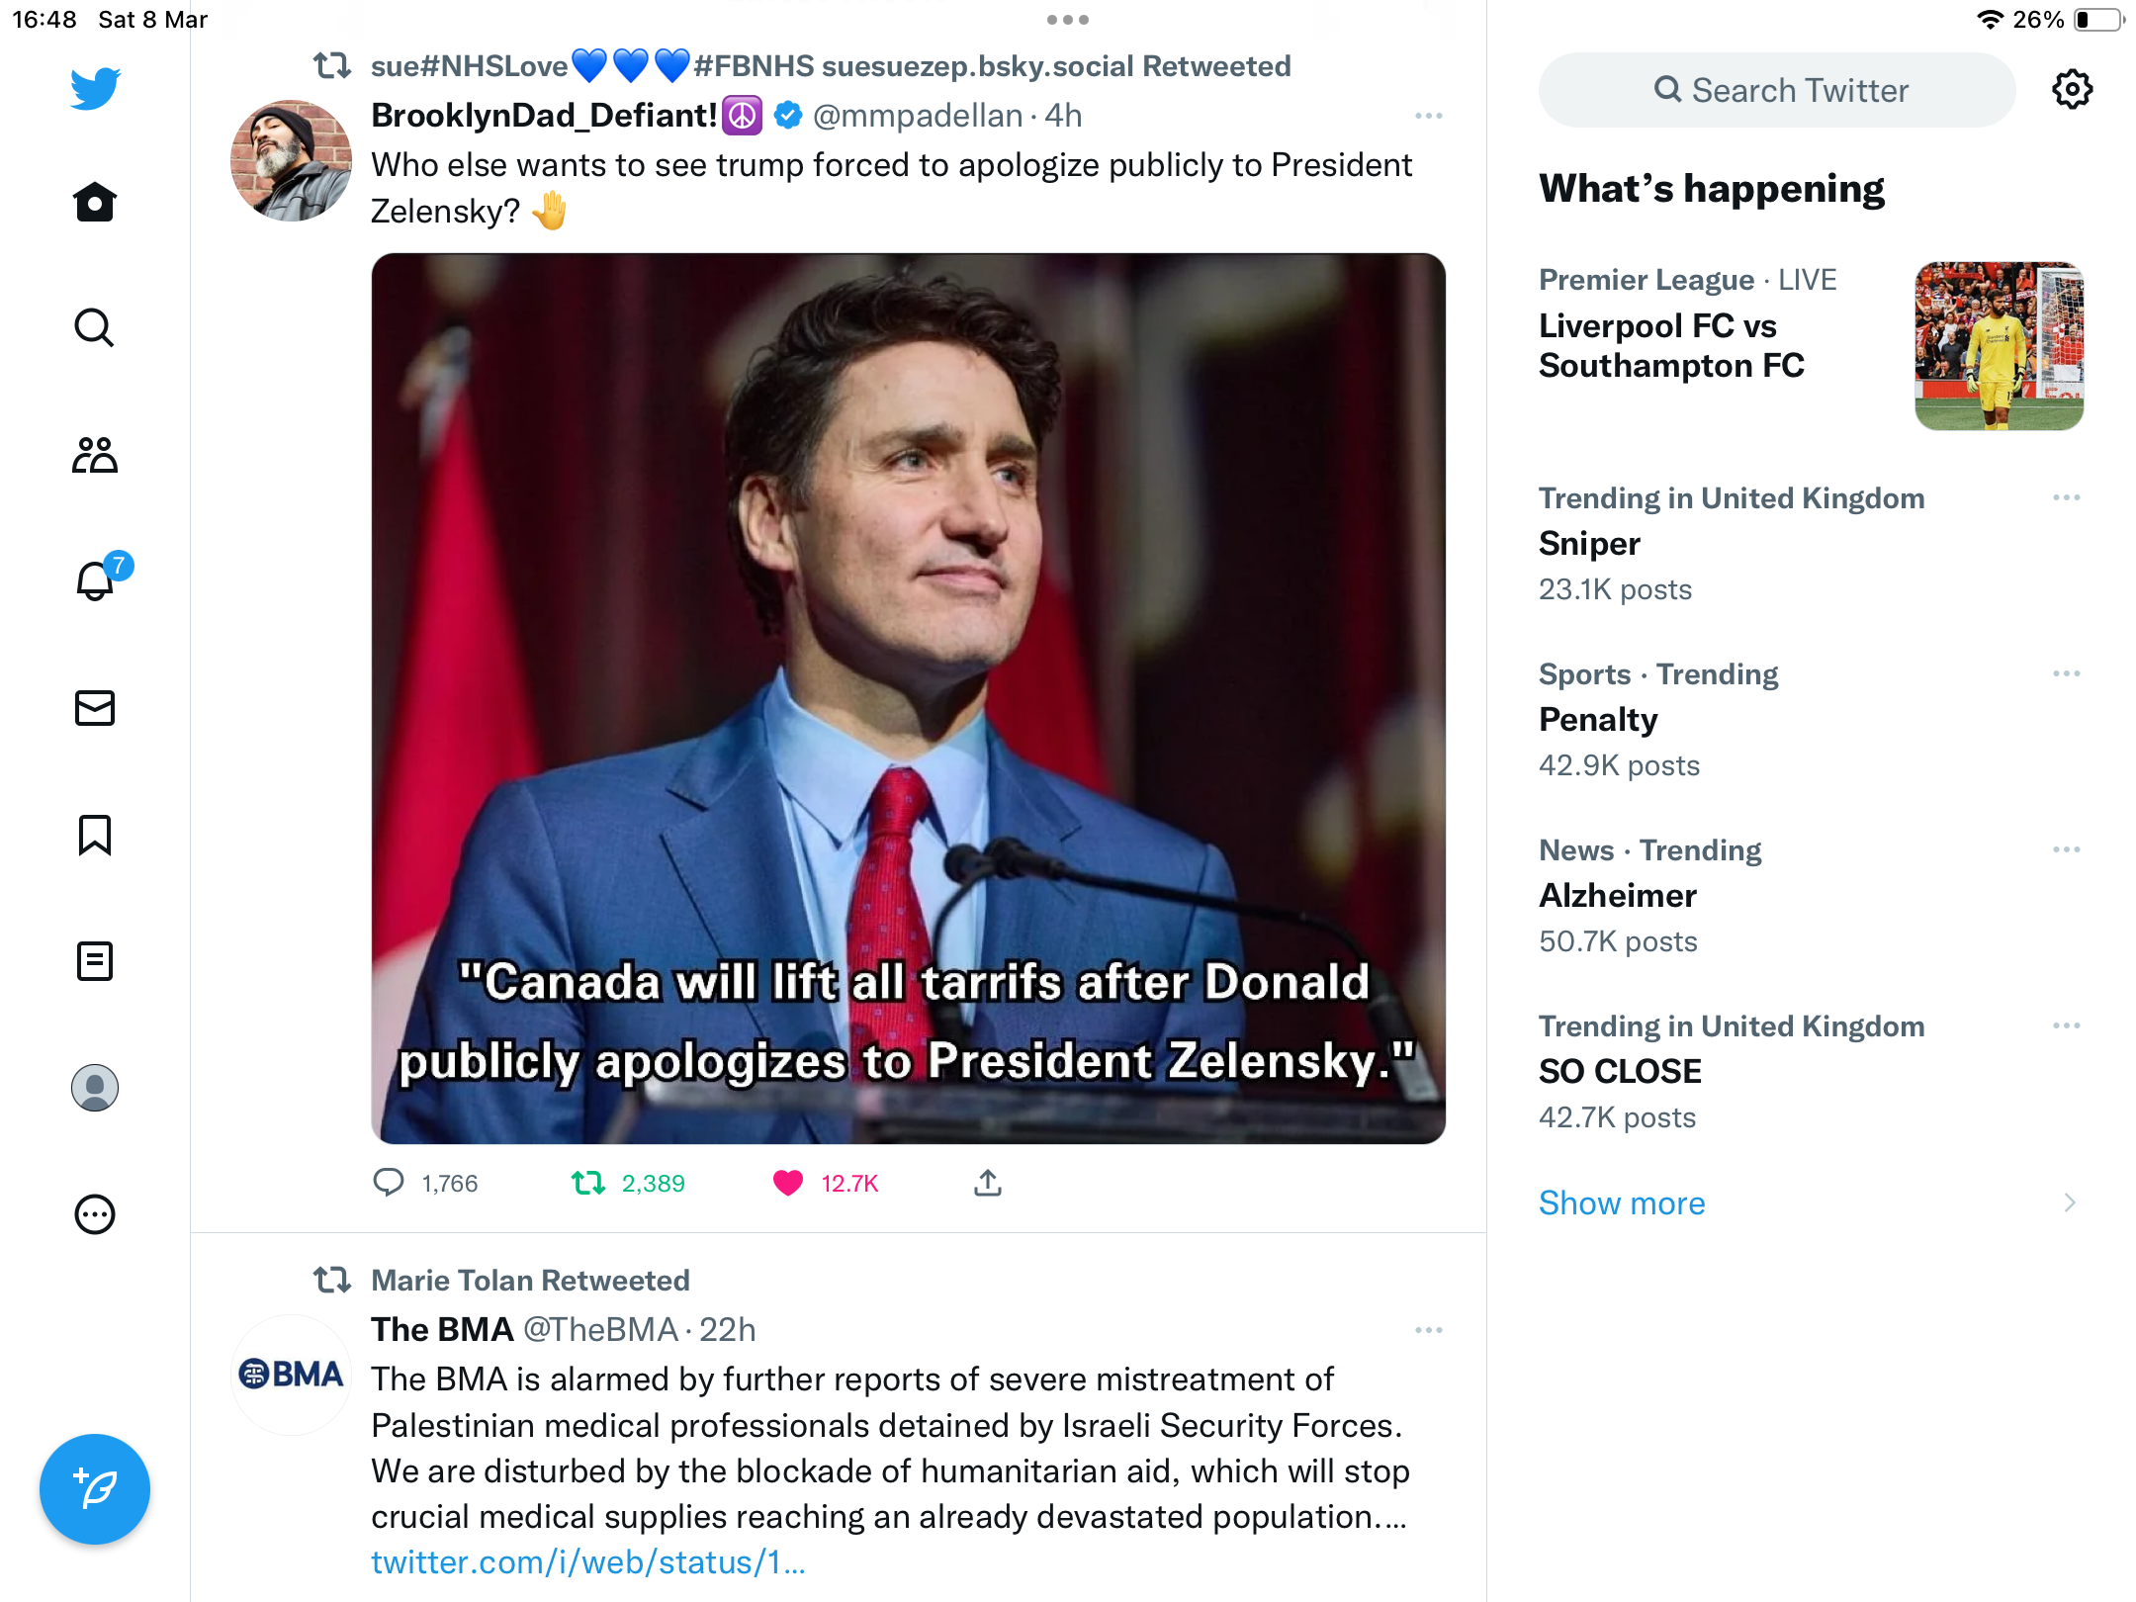Open the search settings gear icon

click(x=2073, y=90)
